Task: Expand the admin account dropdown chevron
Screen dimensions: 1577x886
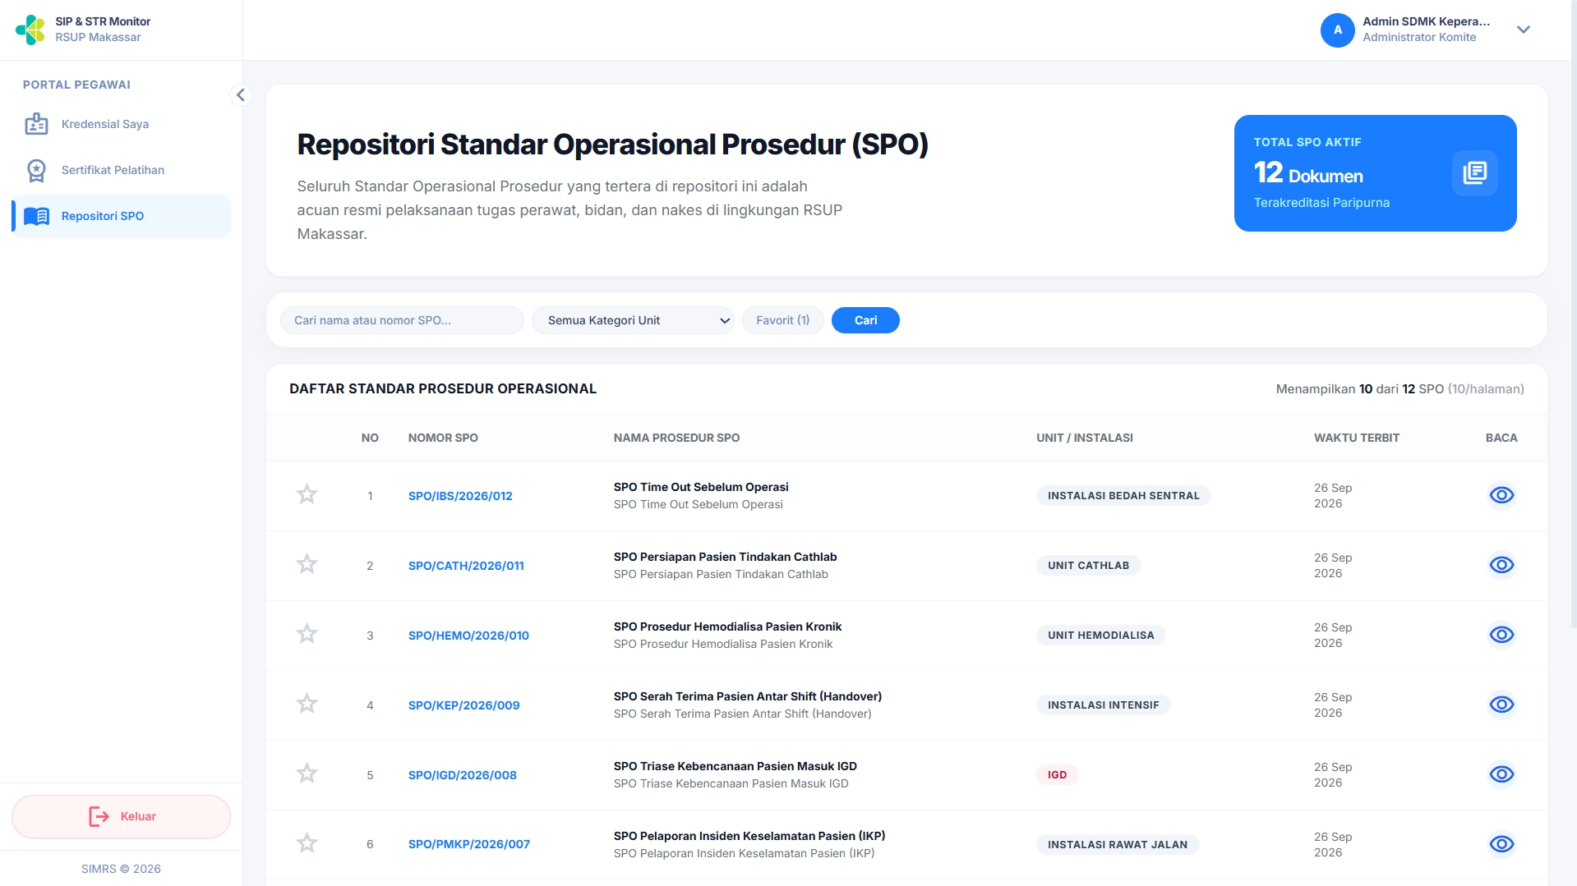Action: [1523, 30]
